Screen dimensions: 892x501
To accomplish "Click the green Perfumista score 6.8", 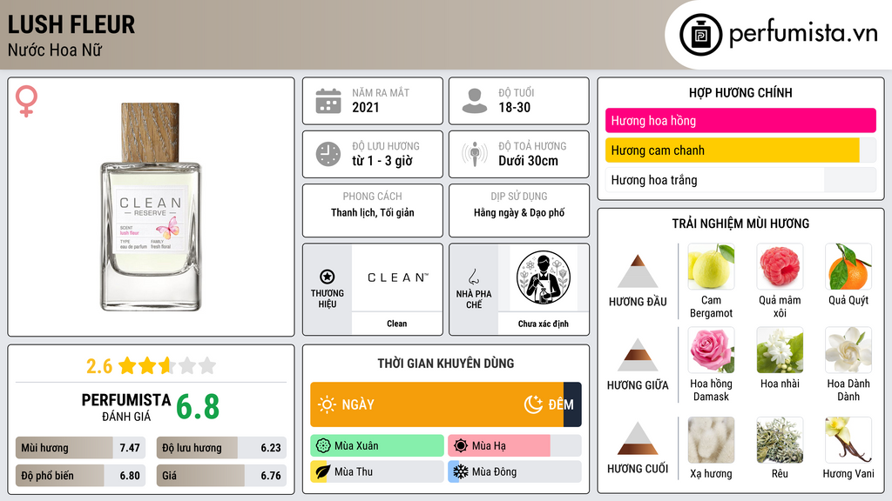I will (198, 407).
